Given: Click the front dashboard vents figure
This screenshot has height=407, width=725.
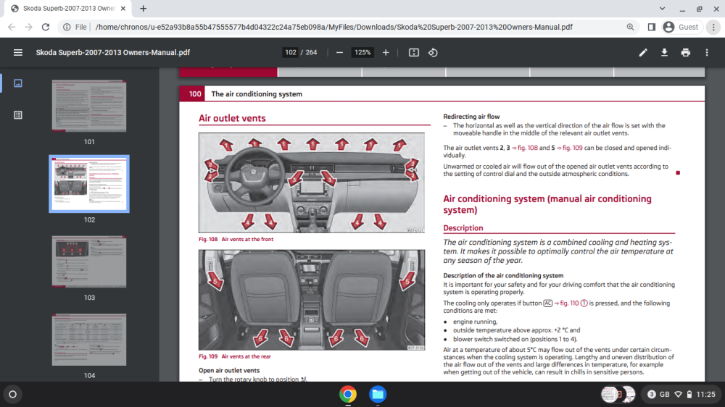Looking at the screenshot, I should pos(312,183).
